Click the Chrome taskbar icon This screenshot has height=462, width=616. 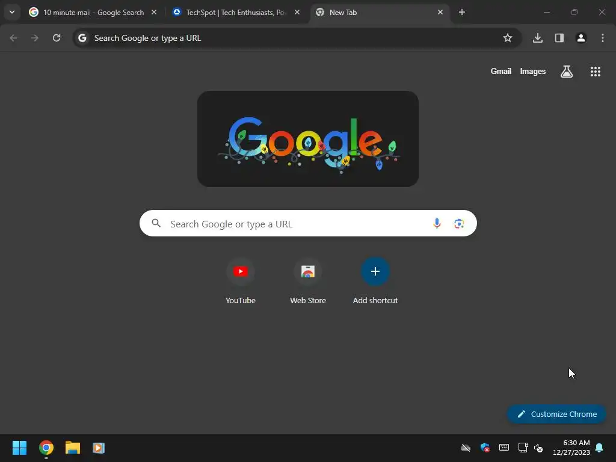46,448
